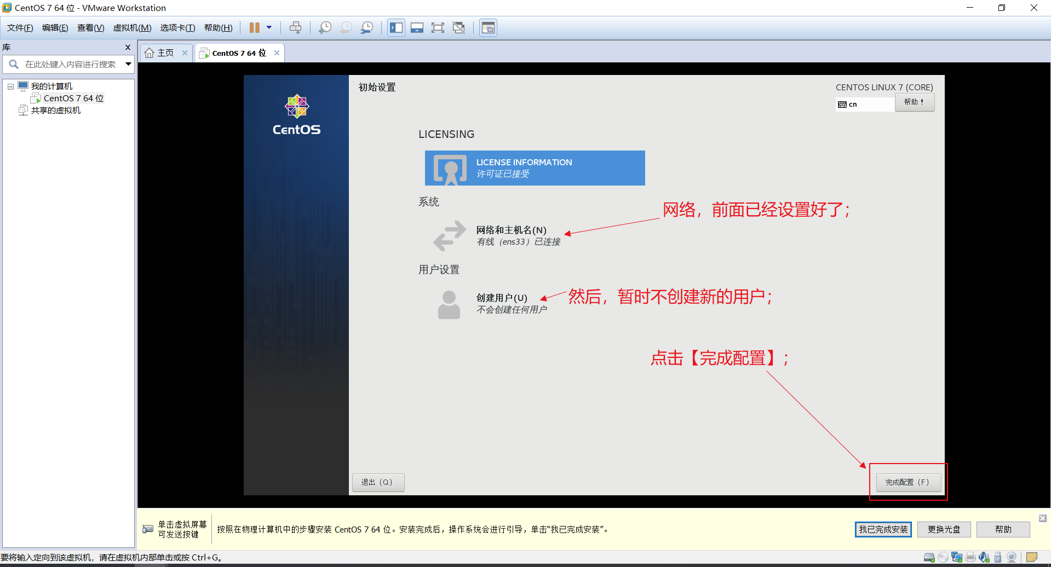Open the 编辑(E) menu
Viewport: 1051px width, 567px height.
pyautogui.click(x=55, y=28)
